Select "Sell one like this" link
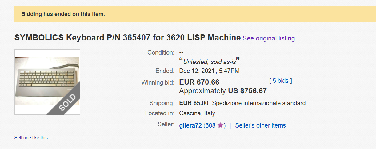This screenshot has height=149, width=376. tap(31, 138)
